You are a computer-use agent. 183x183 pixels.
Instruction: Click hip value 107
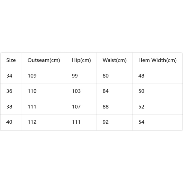[76, 107]
